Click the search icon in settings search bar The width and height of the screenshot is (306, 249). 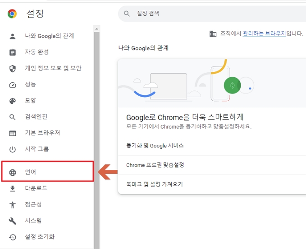click(x=127, y=13)
